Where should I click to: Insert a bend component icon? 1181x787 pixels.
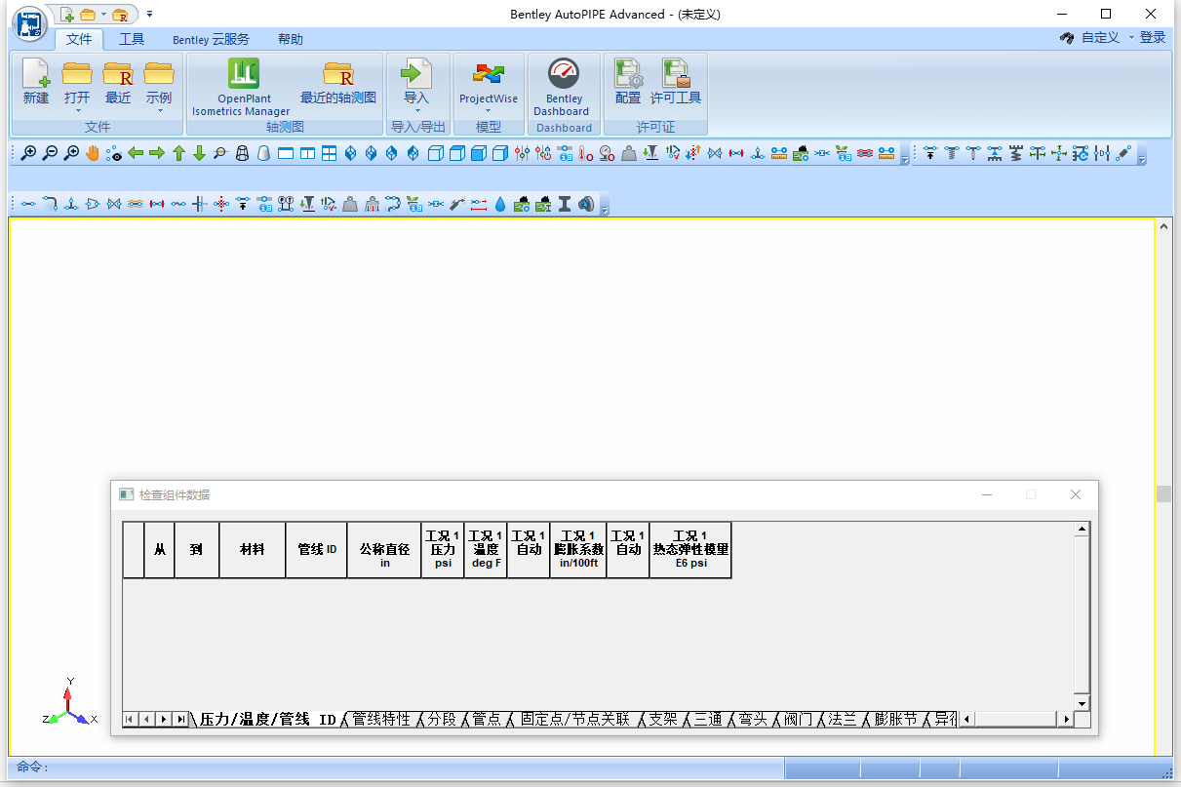[49, 204]
